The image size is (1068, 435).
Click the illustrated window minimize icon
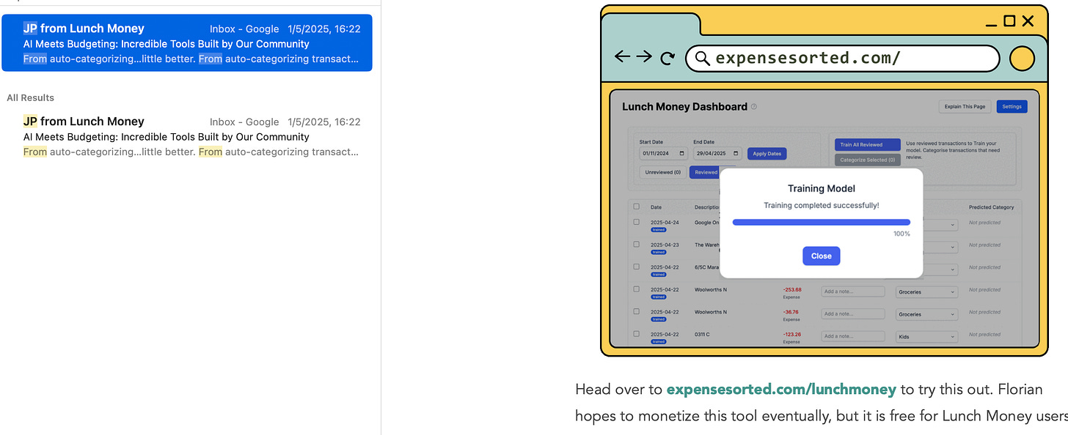point(992,26)
